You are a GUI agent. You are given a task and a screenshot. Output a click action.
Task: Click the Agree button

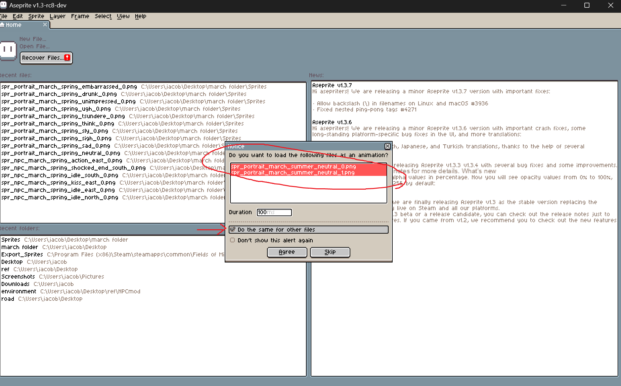click(287, 252)
